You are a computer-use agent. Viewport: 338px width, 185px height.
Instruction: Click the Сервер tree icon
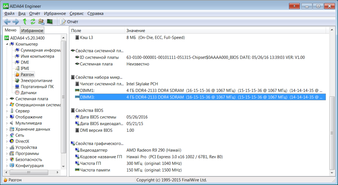tap(12, 111)
